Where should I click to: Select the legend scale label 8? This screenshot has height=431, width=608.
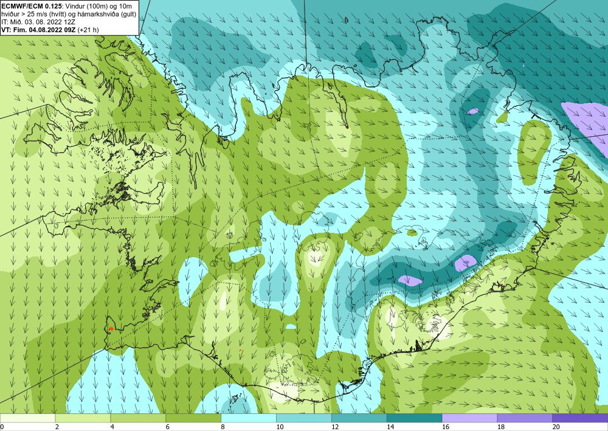[x=223, y=427]
